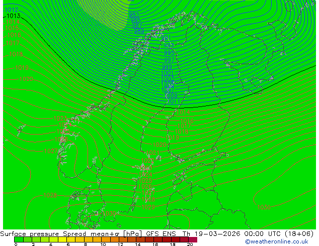Click the legend scale value 4
The height and width of the screenshot is (246, 319).
(x=51, y=244)
